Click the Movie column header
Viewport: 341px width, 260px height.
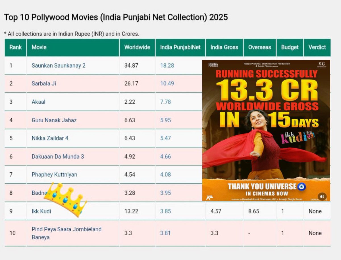[x=73, y=47]
